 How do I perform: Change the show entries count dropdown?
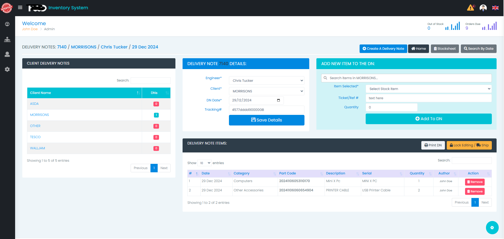coord(205,163)
